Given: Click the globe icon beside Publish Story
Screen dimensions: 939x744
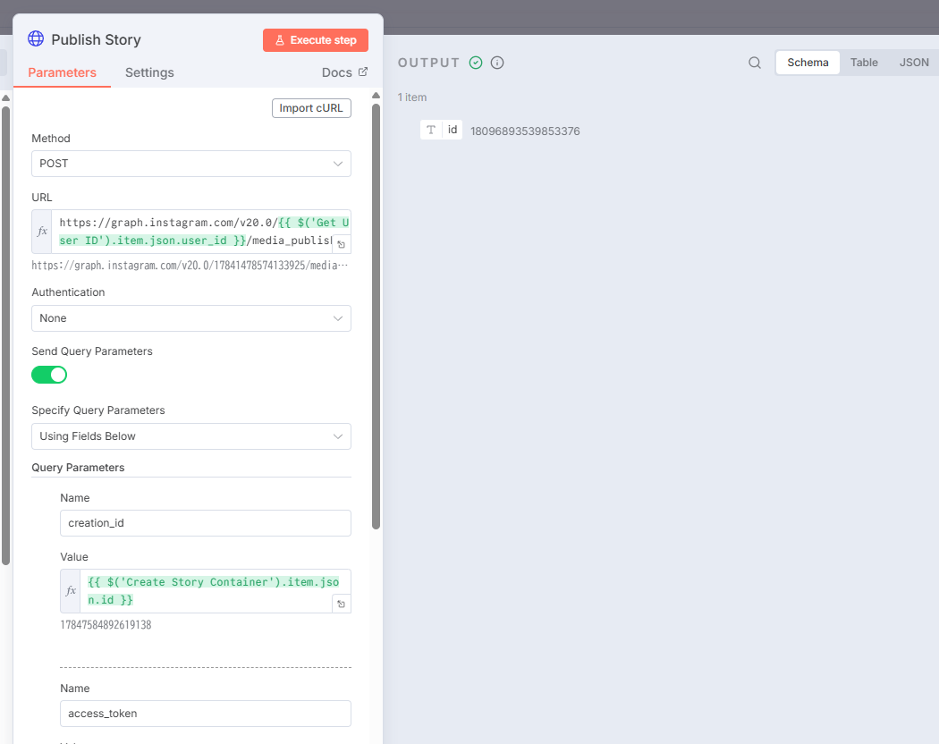Looking at the screenshot, I should pyautogui.click(x=36, y=38).
